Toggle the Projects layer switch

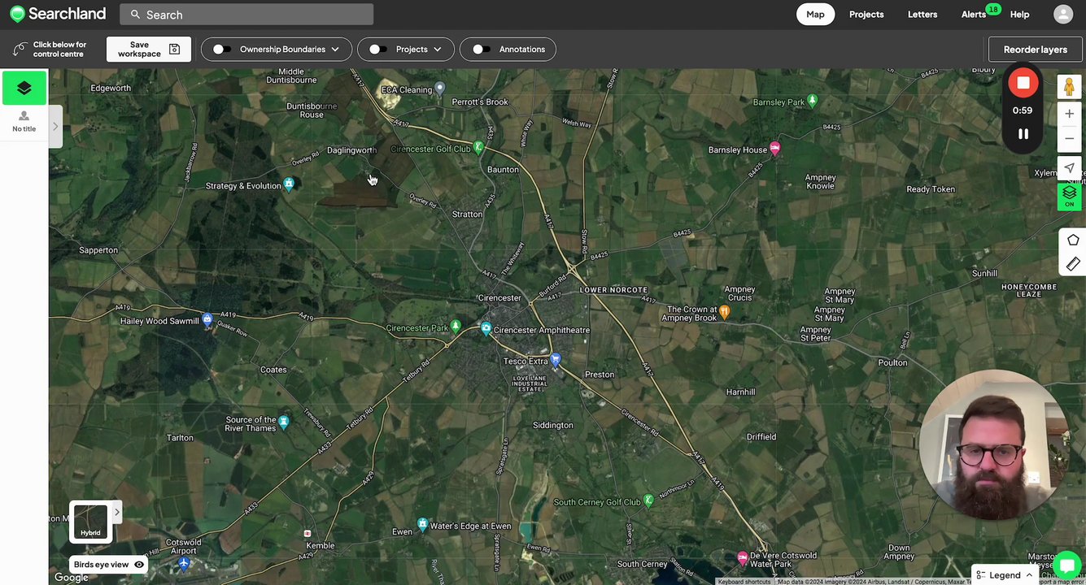click(x=377, y=50)
